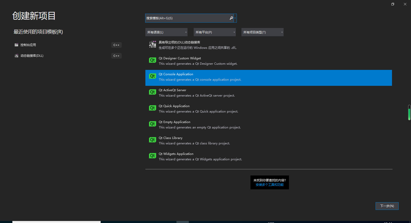Open the 所有项目类型 project type dropdown
Screen dimensions: 411x223
(262, 32)
